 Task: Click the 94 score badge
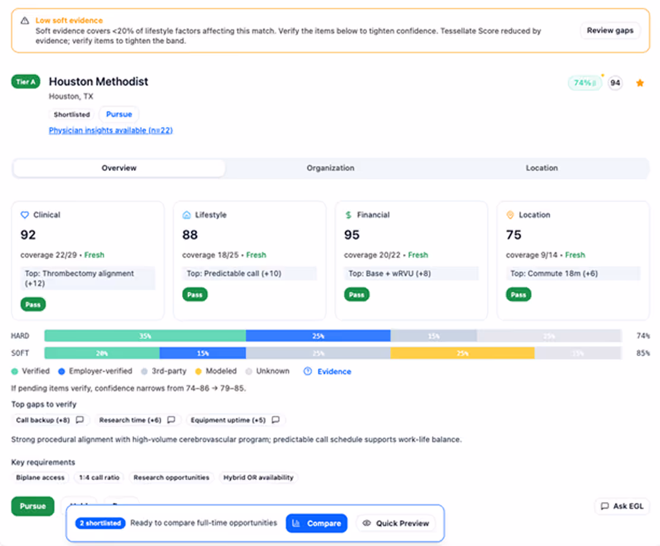(615, 83)
